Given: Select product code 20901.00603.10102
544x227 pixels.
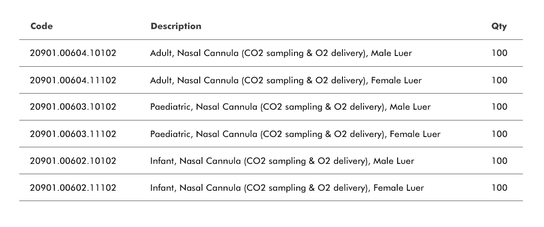Looking at the screenshot, I should pyautogui.click(x=73, y=107).
